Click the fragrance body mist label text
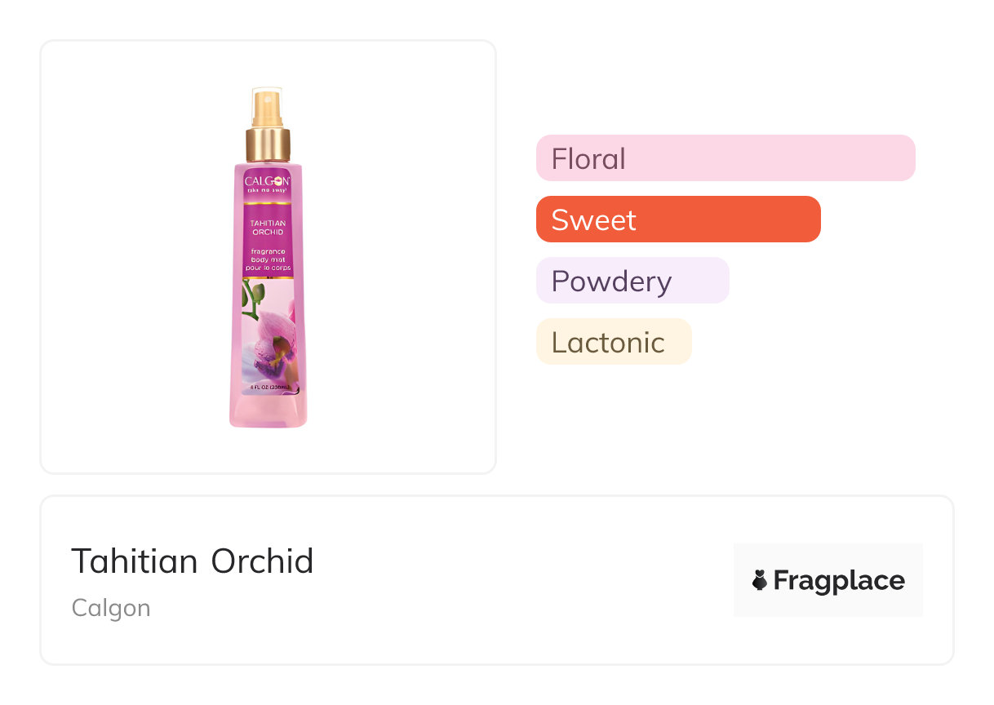Image resolution: width=994 pixels, height=705 pixels. point(267,255)
